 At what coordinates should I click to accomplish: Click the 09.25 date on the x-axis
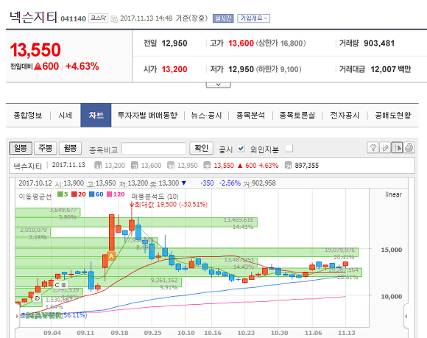coord(153,333)
